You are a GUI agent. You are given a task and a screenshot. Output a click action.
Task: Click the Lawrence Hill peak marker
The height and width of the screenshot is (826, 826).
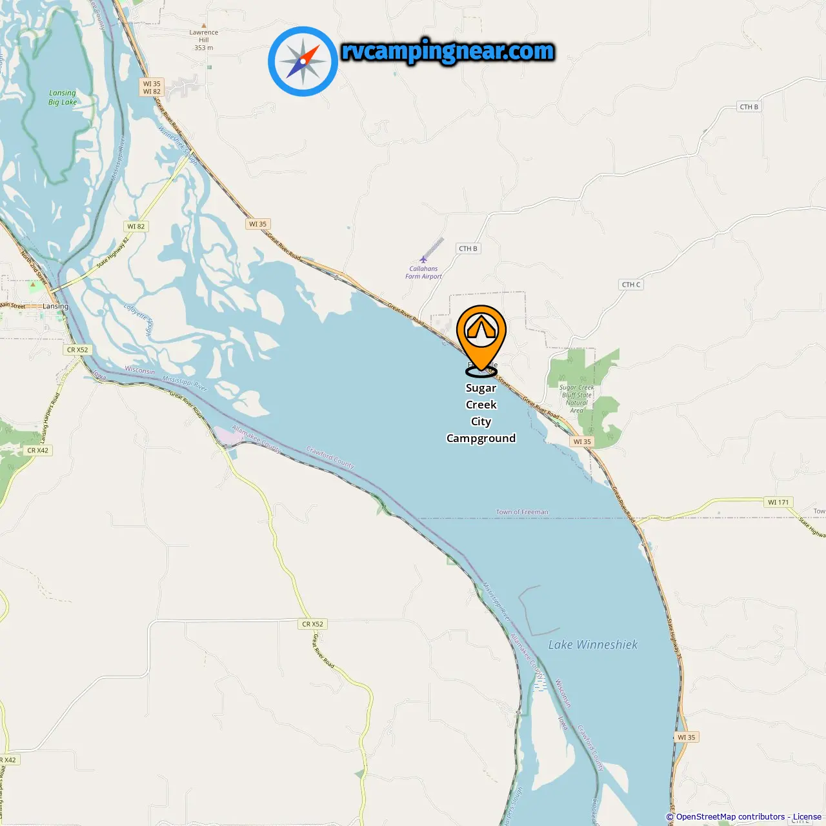(x=204, y=25)
